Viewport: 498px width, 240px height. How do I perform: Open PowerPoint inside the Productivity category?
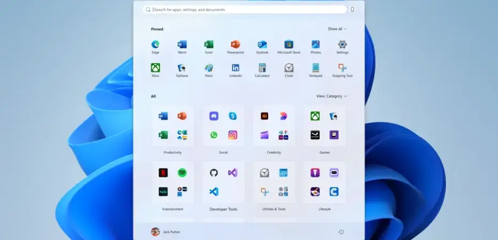pos(182,116)
